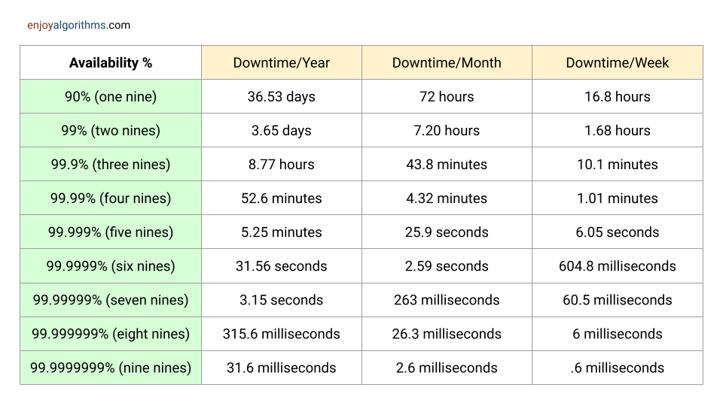Click the enjoyalgorithms.com logo link
Viewport: 723px width, 406px height.
click(78, 25)
